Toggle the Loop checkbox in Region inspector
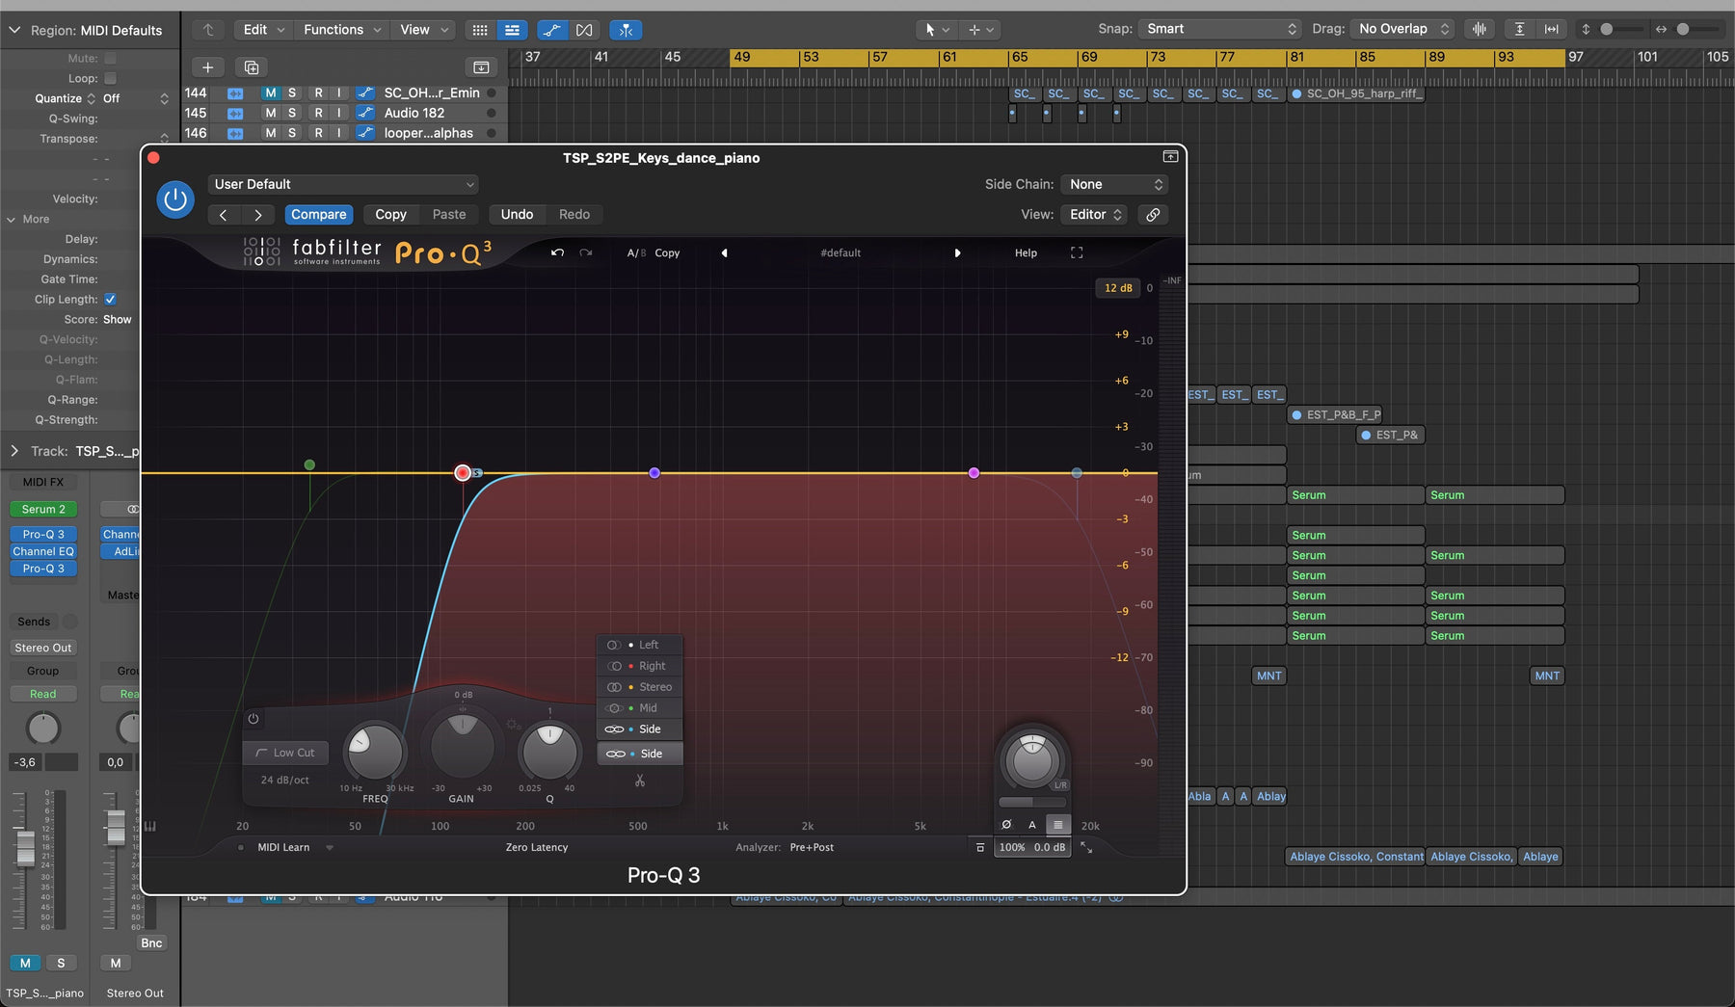Image resolution: width=1735 pixels, height=1007 pixels. click(x=110, y=78)
